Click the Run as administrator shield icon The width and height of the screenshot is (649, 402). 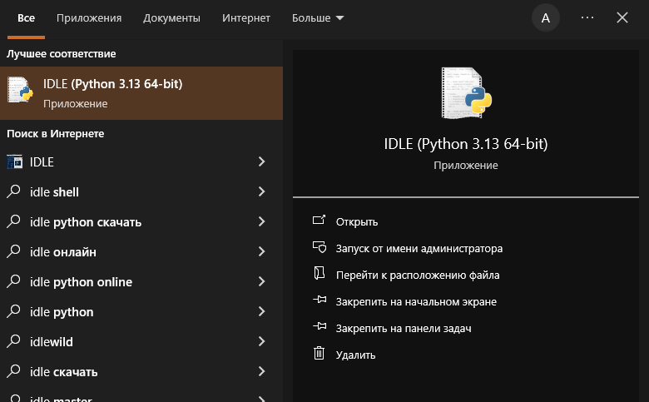click(x=320, y=247)
